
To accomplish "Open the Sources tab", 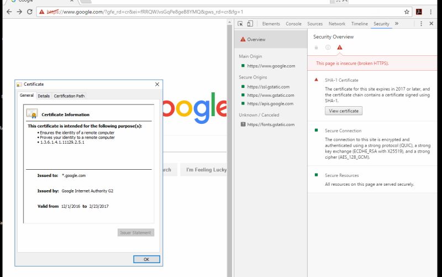I will [315, 24].
